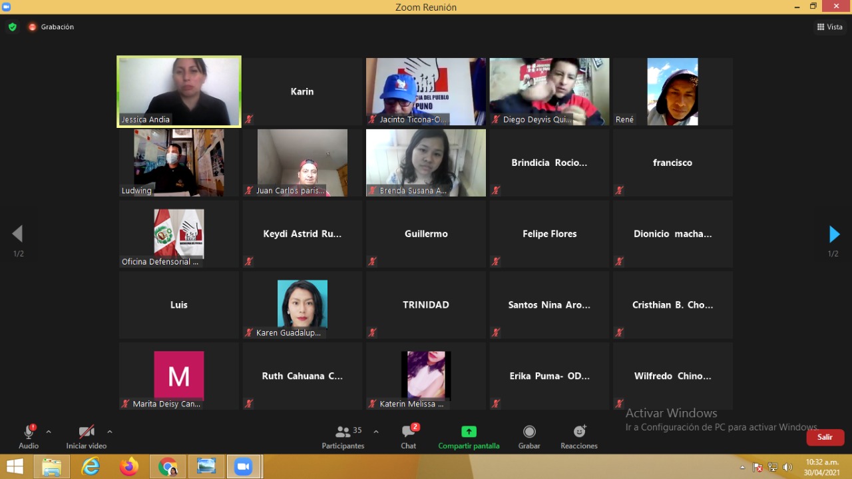This screenshot has height=479, width=852.
Task: Select Erika Puma participant tile
Action: [549, 376]
